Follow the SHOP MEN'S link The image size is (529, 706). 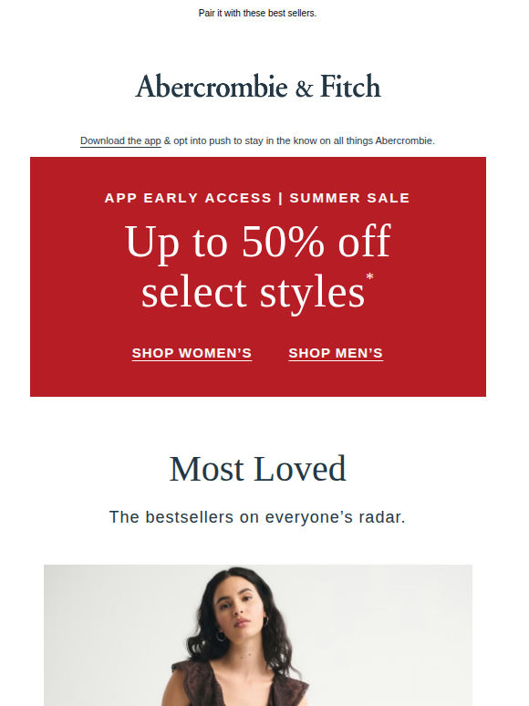[336, 353]
